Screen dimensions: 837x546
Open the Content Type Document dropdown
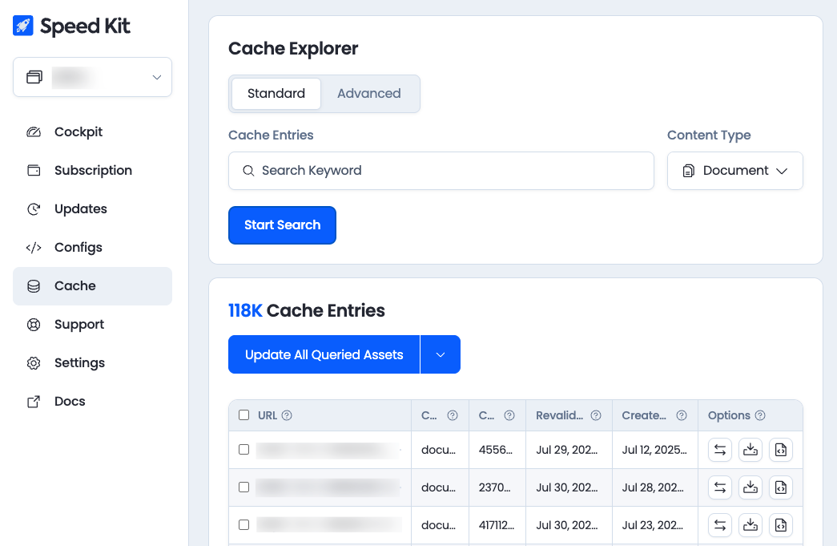(735, 171)
